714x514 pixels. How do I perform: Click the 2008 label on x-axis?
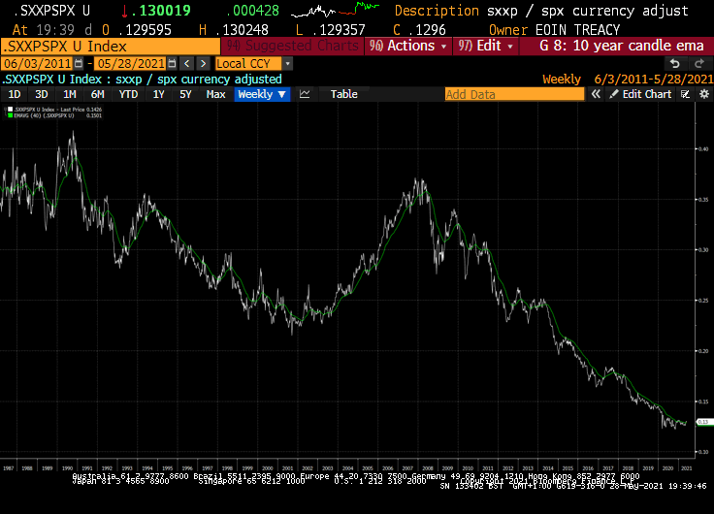point(427,468)
